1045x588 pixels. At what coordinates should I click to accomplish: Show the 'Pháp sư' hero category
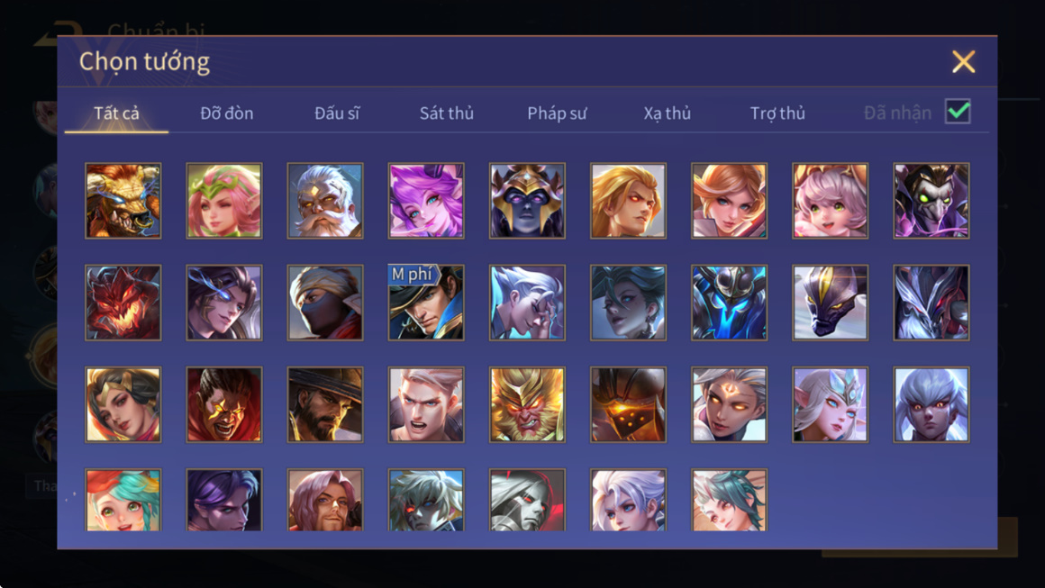tap(557, 113)
